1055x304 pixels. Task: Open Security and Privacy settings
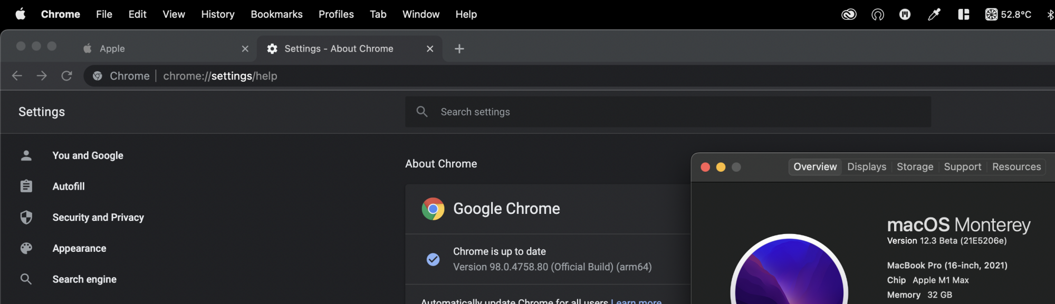[x=98, y=218]
